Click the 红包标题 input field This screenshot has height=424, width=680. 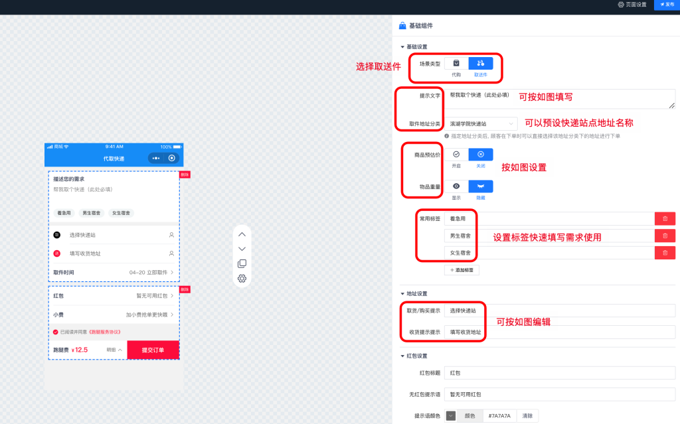click(x=559, y=374)
